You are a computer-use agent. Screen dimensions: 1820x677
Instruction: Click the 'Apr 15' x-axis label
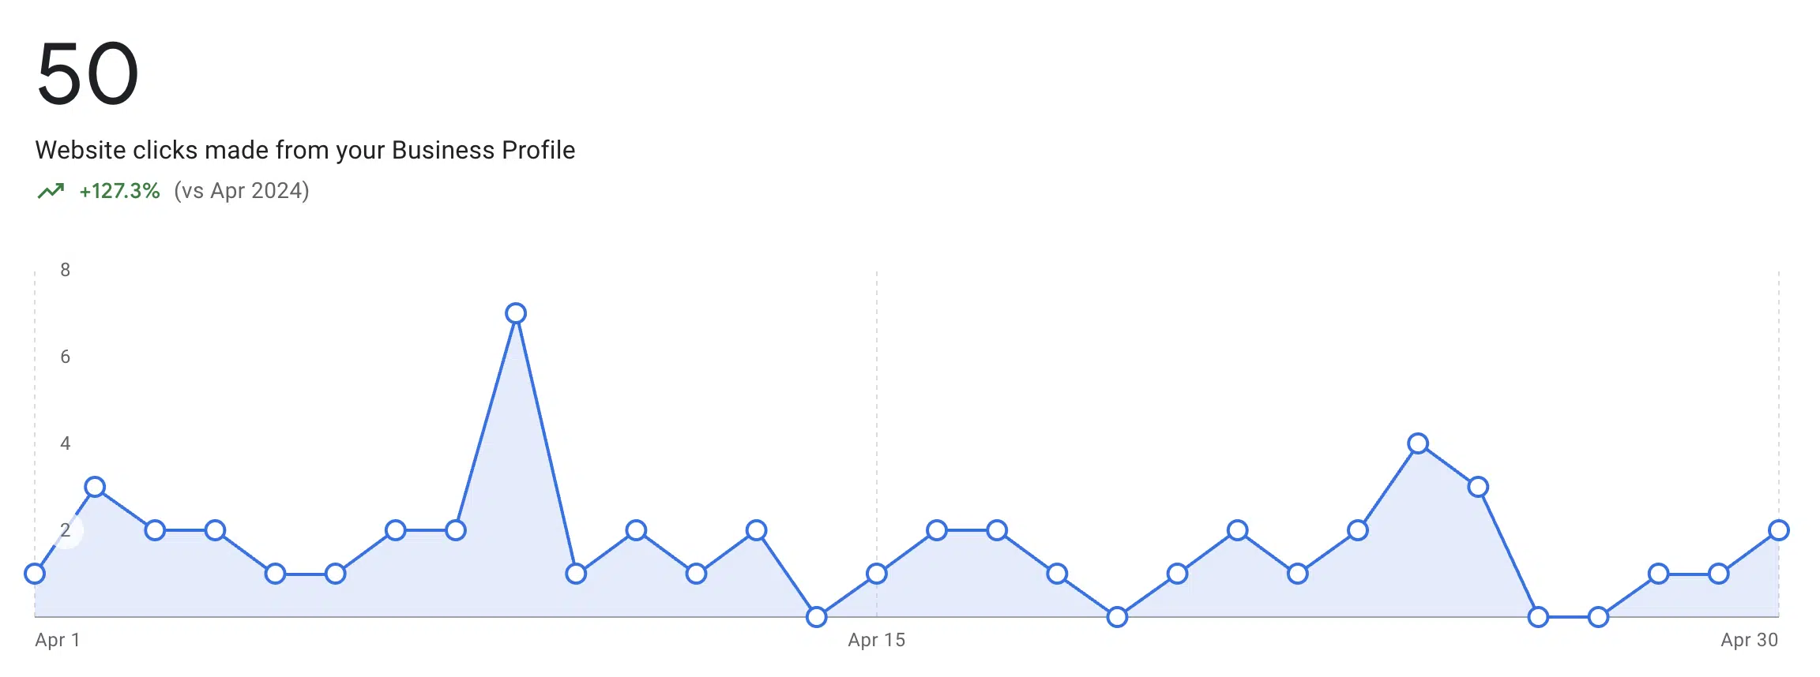tap(877, 640)
